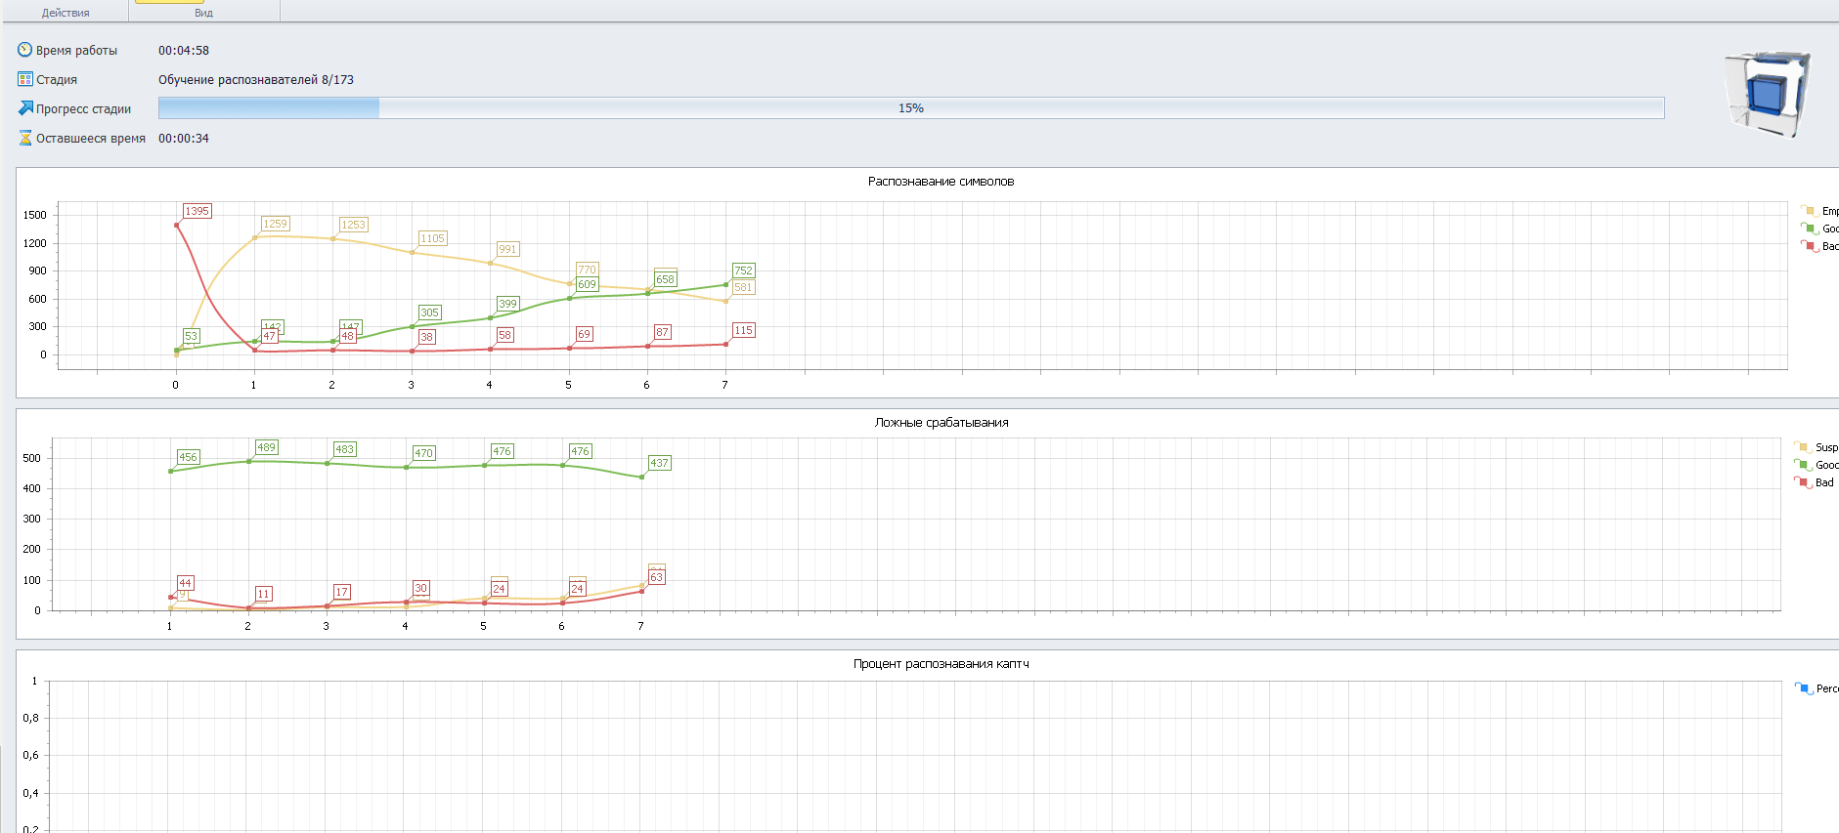
Task: Click the clock icon beside Время работы
Action: tap(25, 50)
